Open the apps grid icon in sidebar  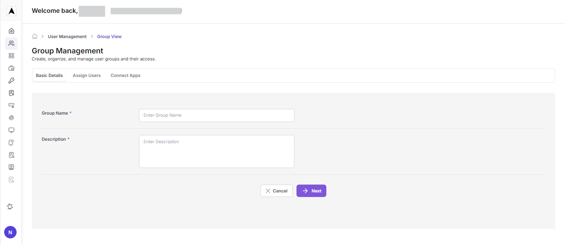[11, 55]
